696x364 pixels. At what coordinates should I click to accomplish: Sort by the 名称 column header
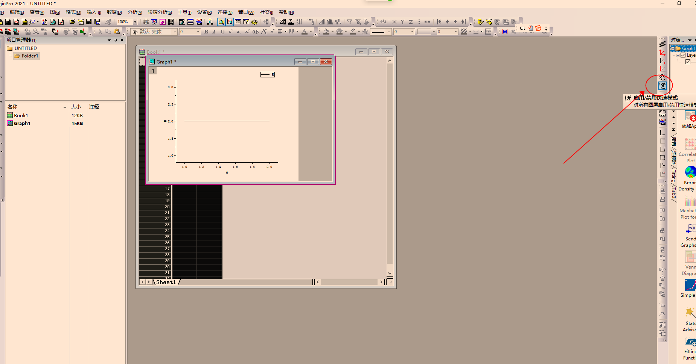pos(13,107)
